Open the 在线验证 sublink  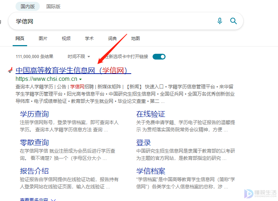tap(151, 114)
